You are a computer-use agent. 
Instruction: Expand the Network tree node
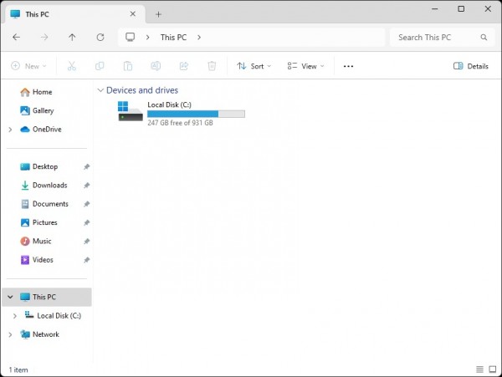pyautogui.click(x=10, y=334)
